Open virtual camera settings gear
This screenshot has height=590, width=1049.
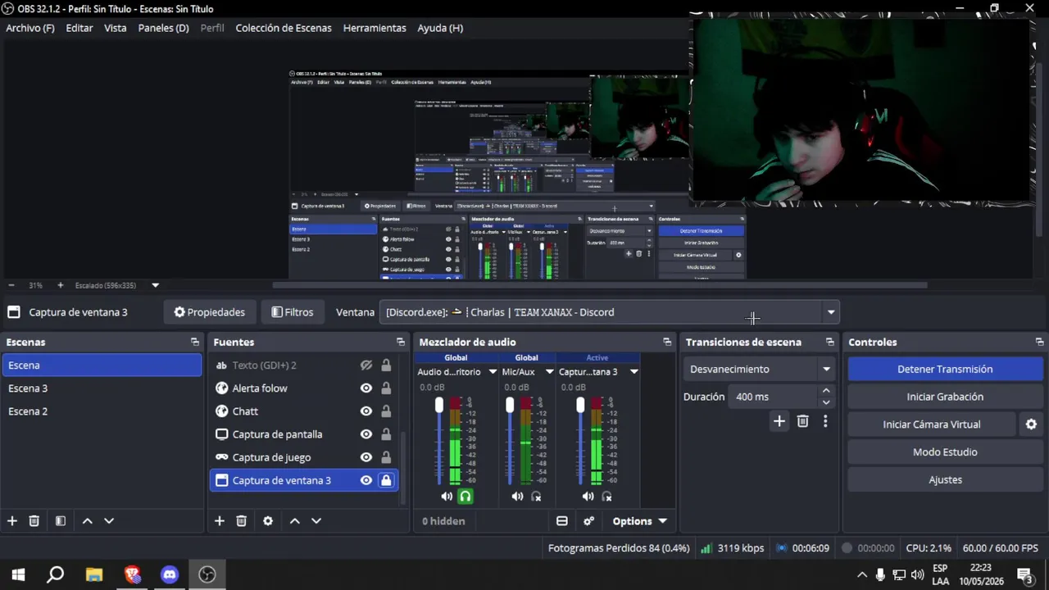pos(1031,424)
